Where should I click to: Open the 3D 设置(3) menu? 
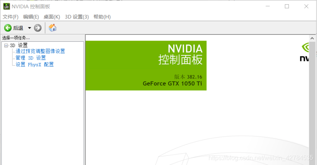[77, 17]
